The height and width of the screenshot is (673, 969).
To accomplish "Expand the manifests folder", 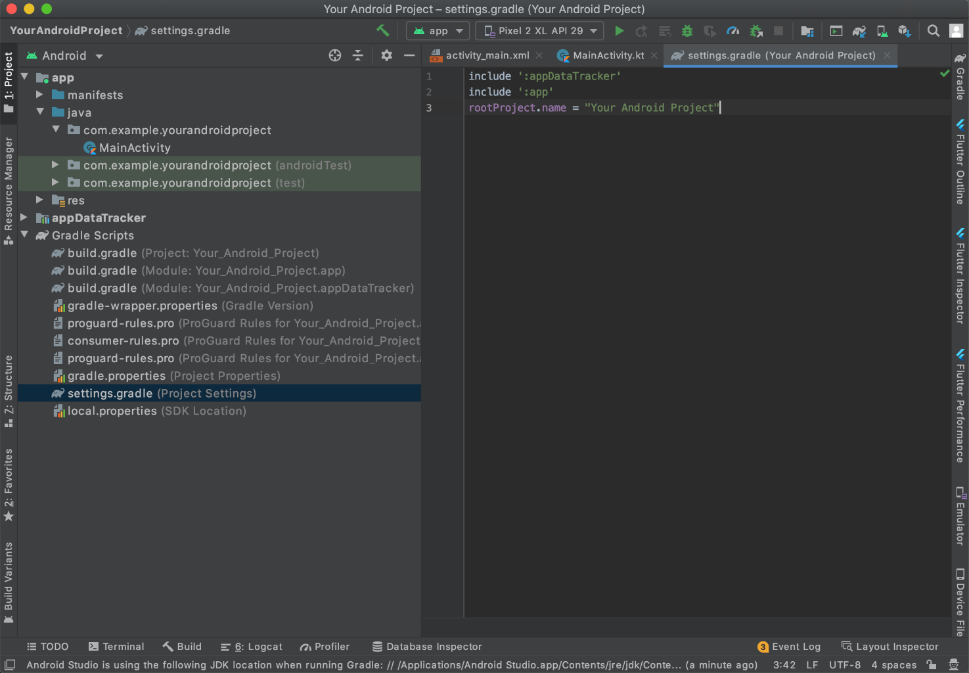I will [x=39, y=95].
